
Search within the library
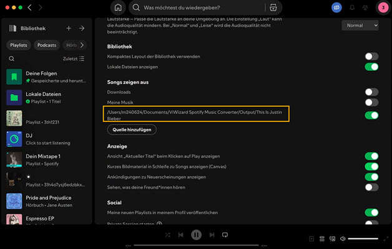click(11, 59)
